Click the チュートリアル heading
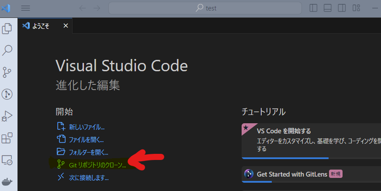381x191 pixels. pyautogui.click(x=263, y=112)
